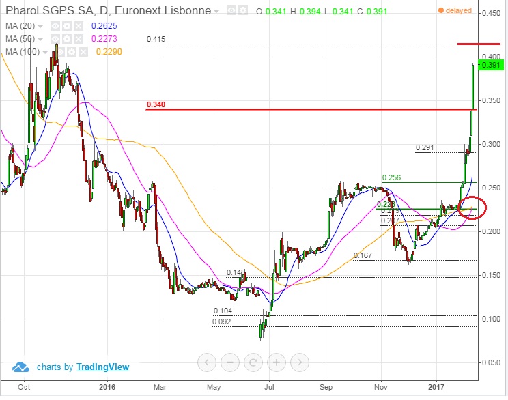Remove the MA (20) indicator
This screenshot has height=400, width=508.
tap(79, 26)
